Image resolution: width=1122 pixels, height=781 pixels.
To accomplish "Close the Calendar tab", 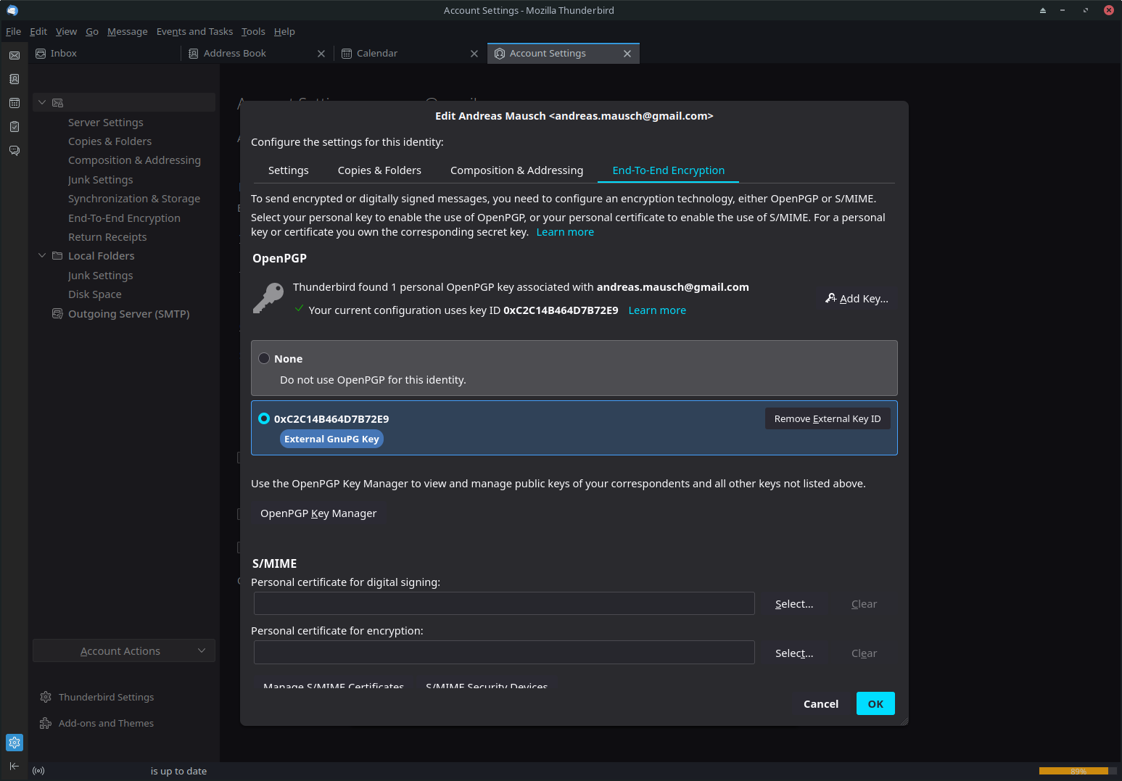I will click(x=474, y=54).
